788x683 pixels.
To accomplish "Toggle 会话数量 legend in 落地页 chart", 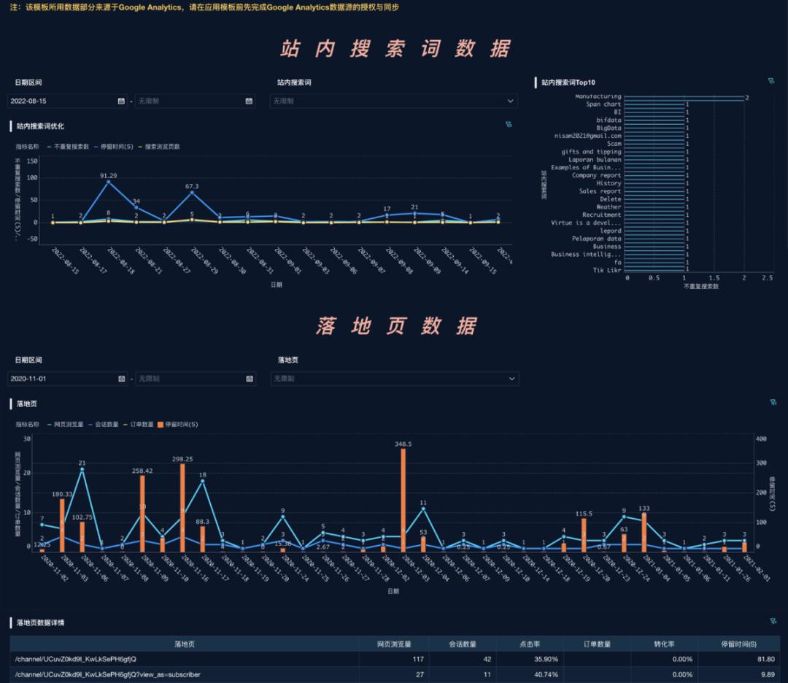I will [x=105, y=424].
